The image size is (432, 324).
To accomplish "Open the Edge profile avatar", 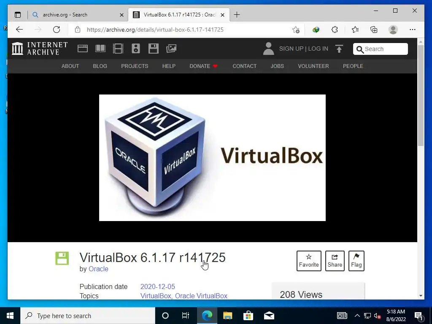I will coord(393,30).
